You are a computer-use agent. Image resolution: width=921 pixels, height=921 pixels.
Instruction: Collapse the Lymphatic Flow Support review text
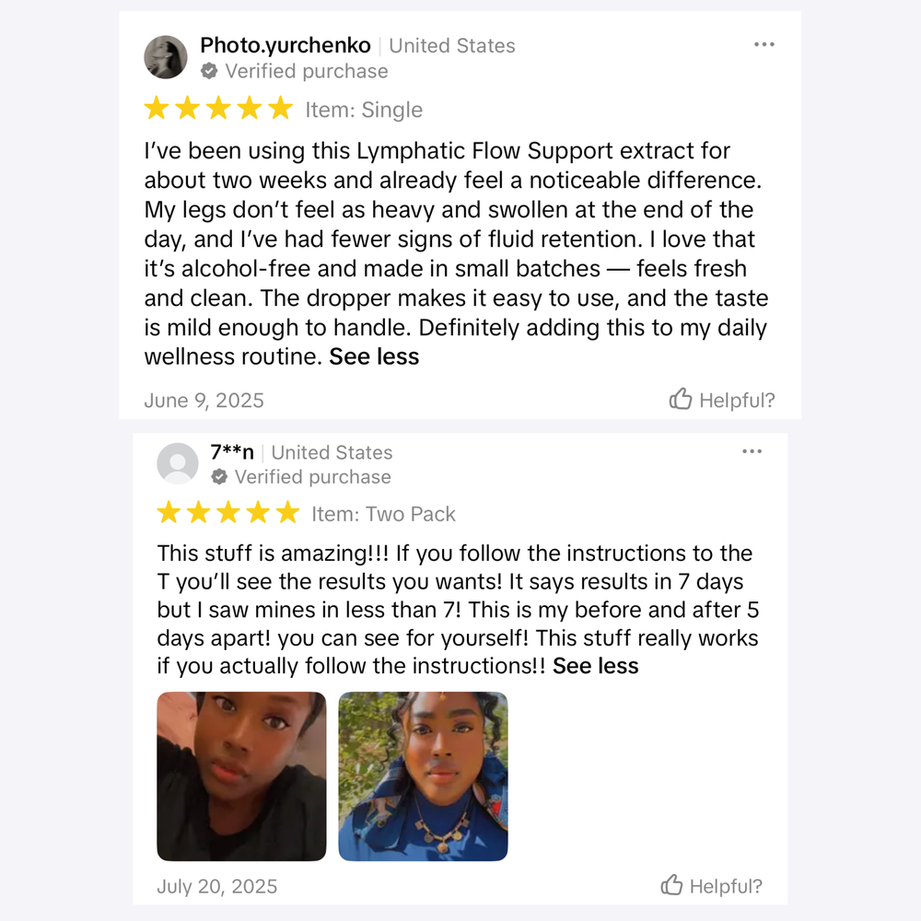click(374, 357)
